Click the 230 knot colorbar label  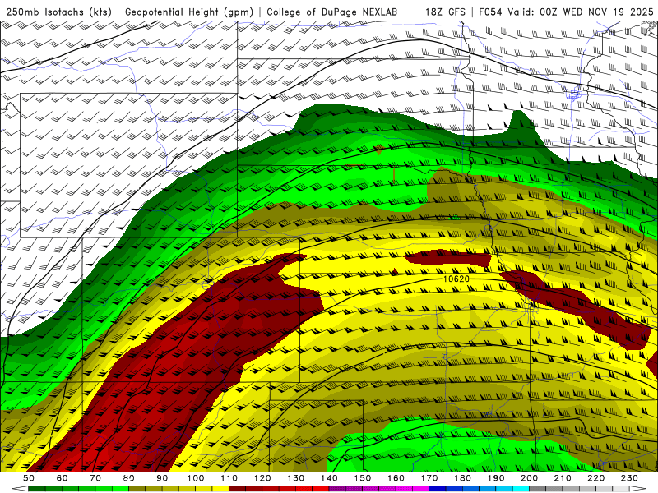[630, 478]
